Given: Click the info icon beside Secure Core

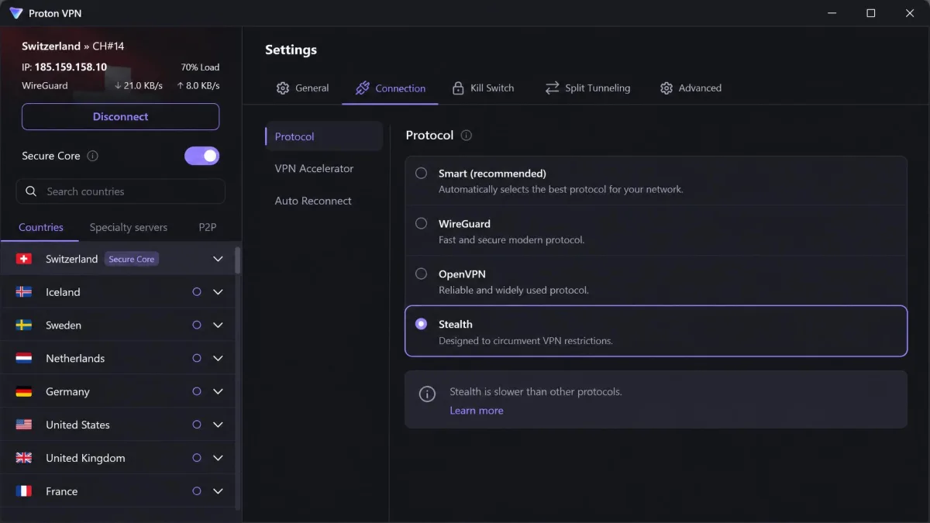Looking at the screenshot, I should point(93,156).
